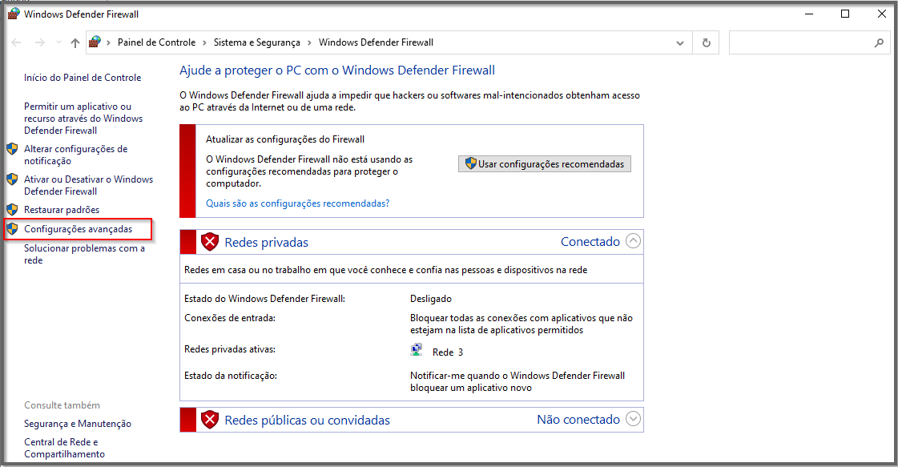This screenshot has height=467, width=898.
Task: Click Desligado firewall state value
Action: pos(431,299)
